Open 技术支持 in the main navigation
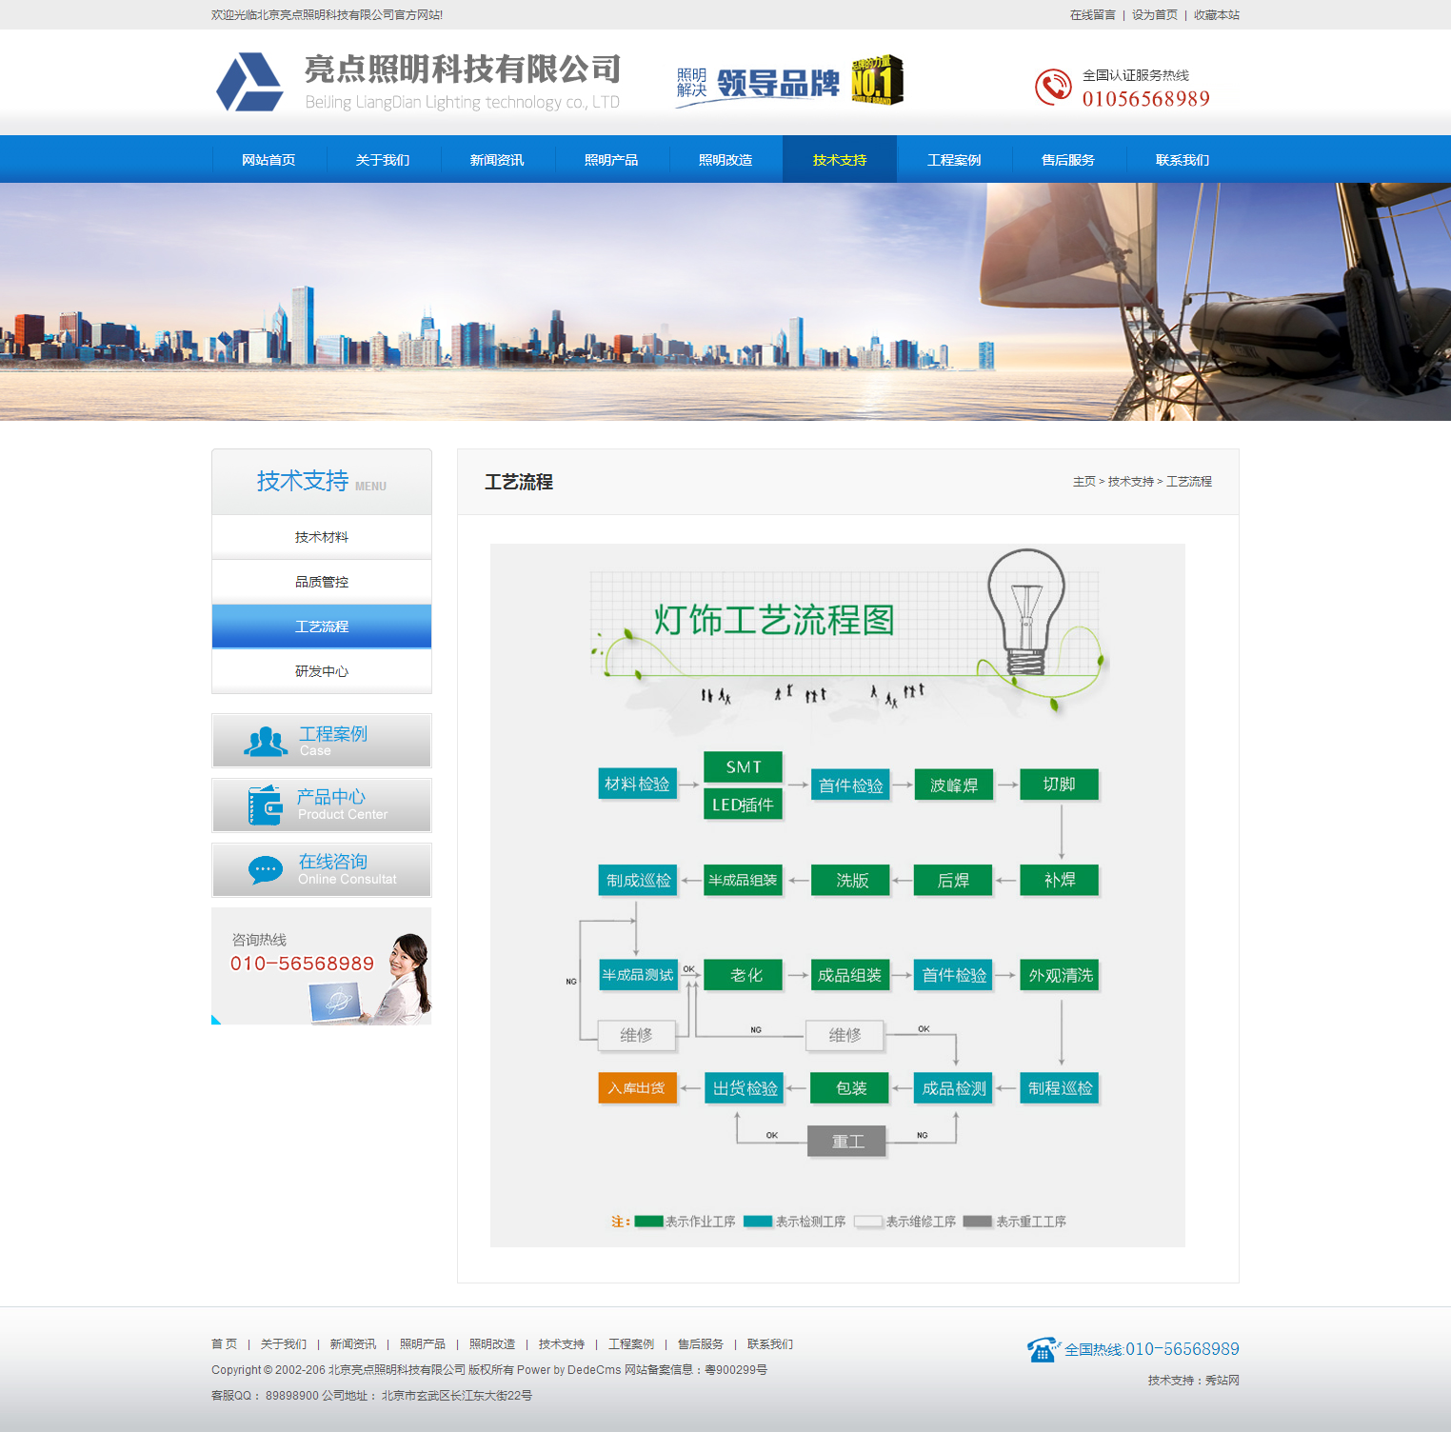 coord(839,160)
